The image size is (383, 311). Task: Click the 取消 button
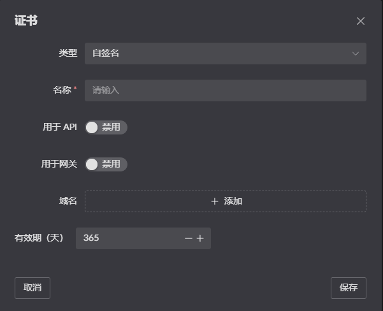tap(33, 288)
